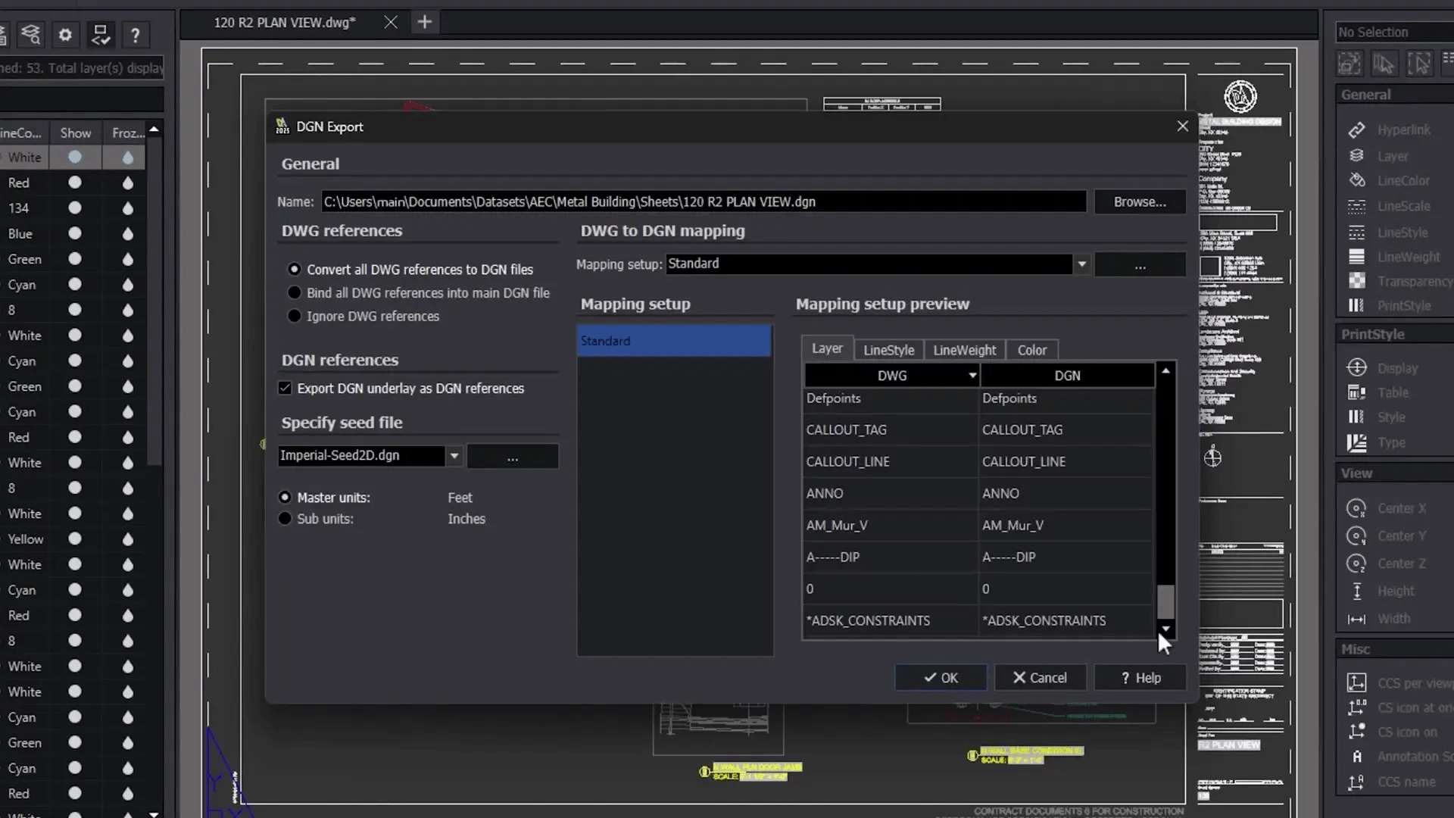Click the Browse button for DGN export path
Image resolution: width=1454 pixels, height=818 pixels.
click(x=1140, y=201)
